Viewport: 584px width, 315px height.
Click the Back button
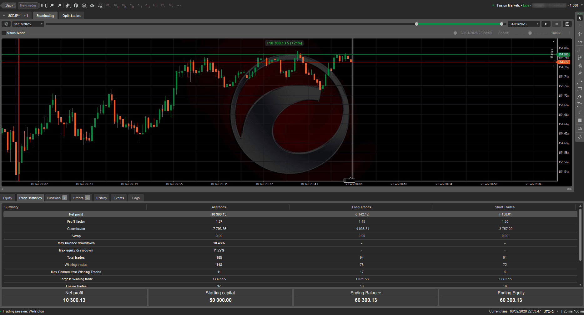coord(8,5)
